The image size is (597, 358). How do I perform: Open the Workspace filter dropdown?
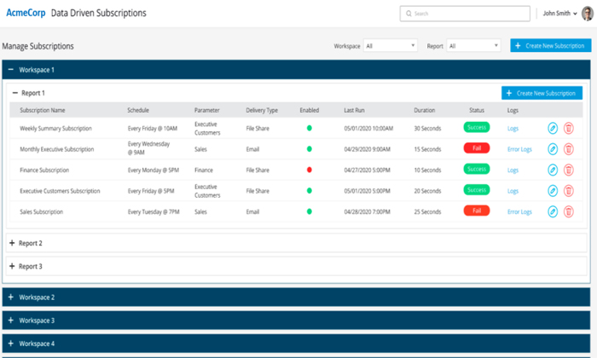pyautogui.click(x=391, y=46)
